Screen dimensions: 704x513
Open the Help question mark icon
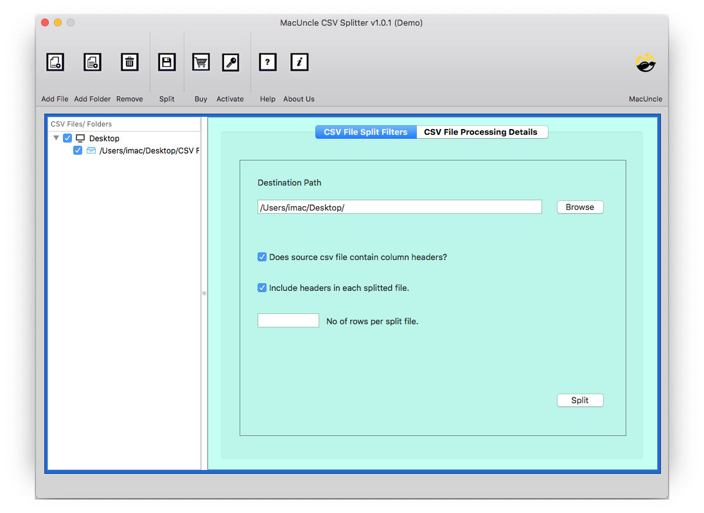(268, 62)
